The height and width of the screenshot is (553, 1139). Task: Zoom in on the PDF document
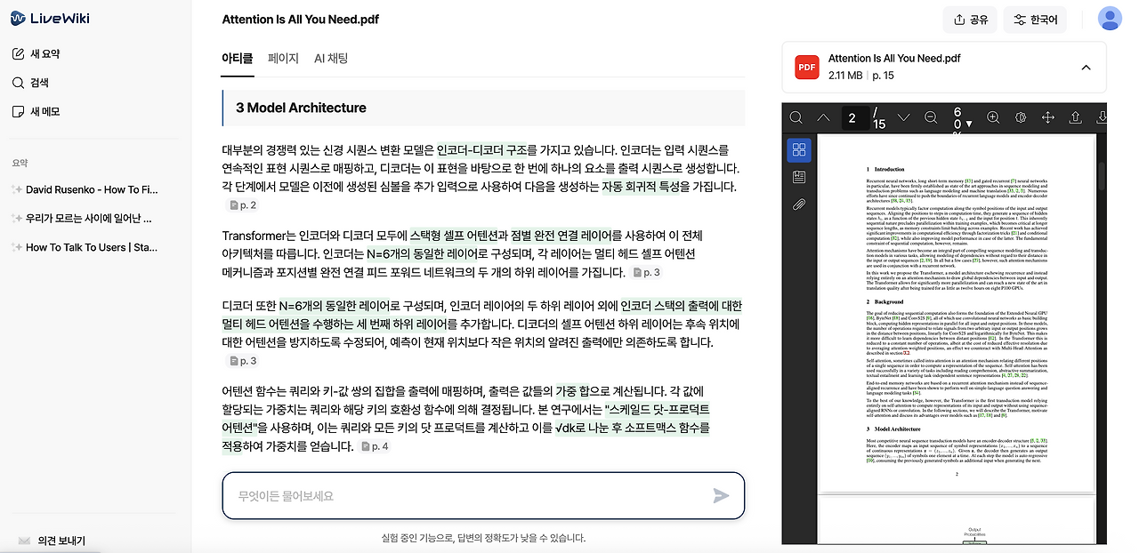(992, 116)
